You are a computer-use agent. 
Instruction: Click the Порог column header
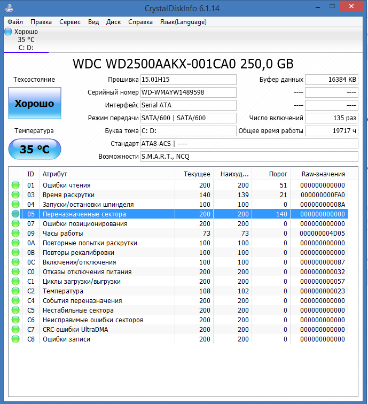[x=271, y=174]
